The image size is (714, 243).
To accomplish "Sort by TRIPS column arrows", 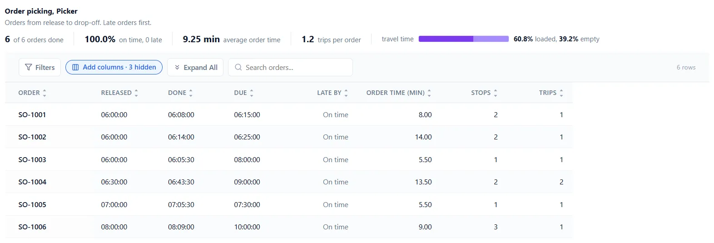I will 561,93.
